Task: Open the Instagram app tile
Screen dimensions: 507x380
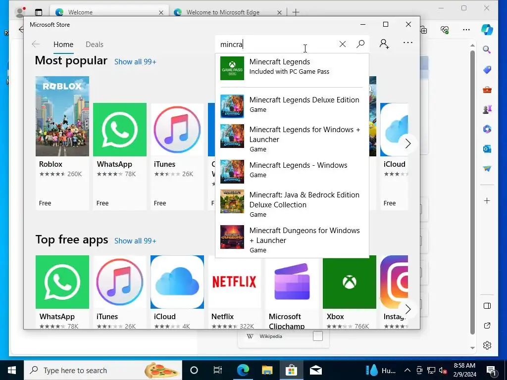Action: 394,292
